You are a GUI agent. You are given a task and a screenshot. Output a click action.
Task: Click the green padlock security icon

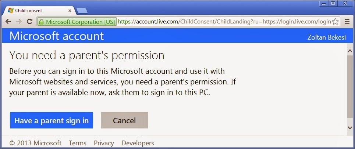[x=42, y=22]
